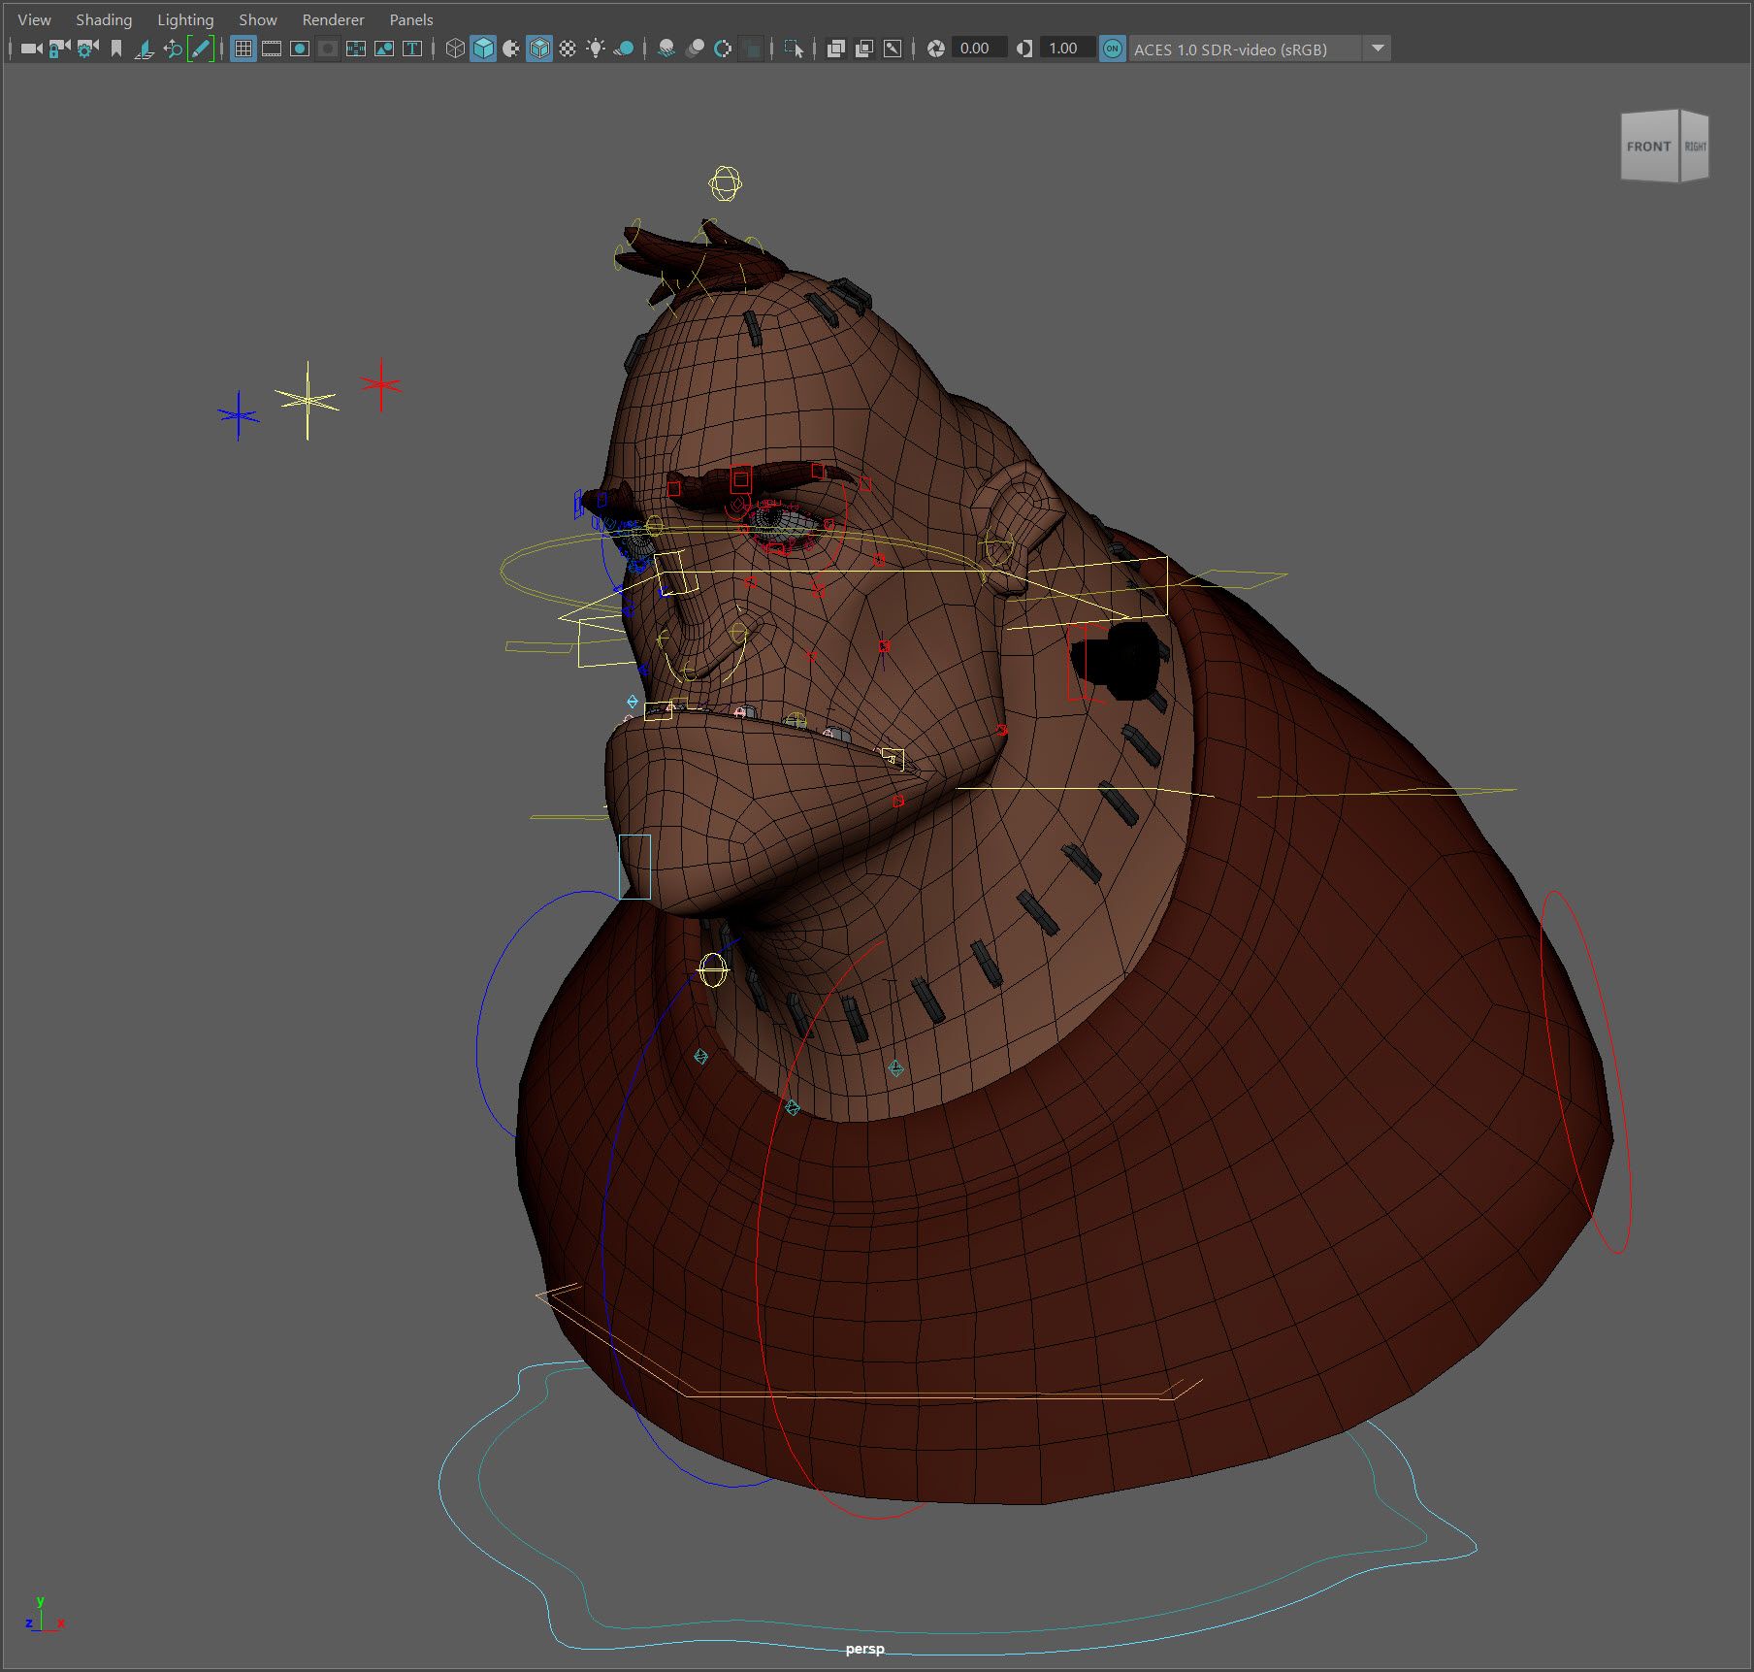The width and height of the screenshot is (1754, 1672).
Task: Click the Exposure aperture icon
Action: pyautogui.click(x=936, y=49)
